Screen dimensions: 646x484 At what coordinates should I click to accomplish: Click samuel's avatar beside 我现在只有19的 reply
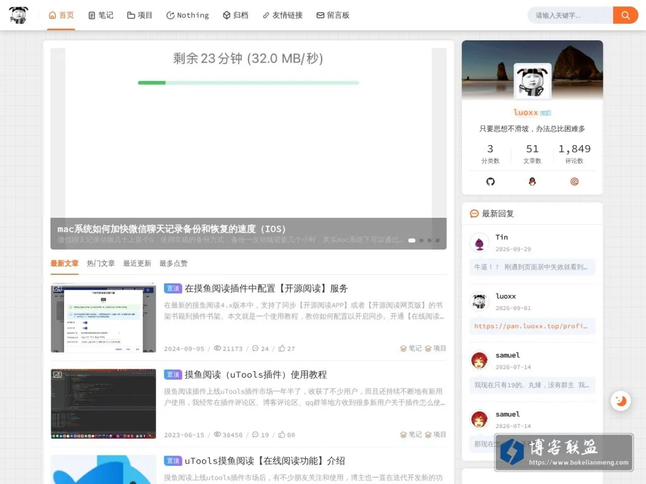[479, 361]
